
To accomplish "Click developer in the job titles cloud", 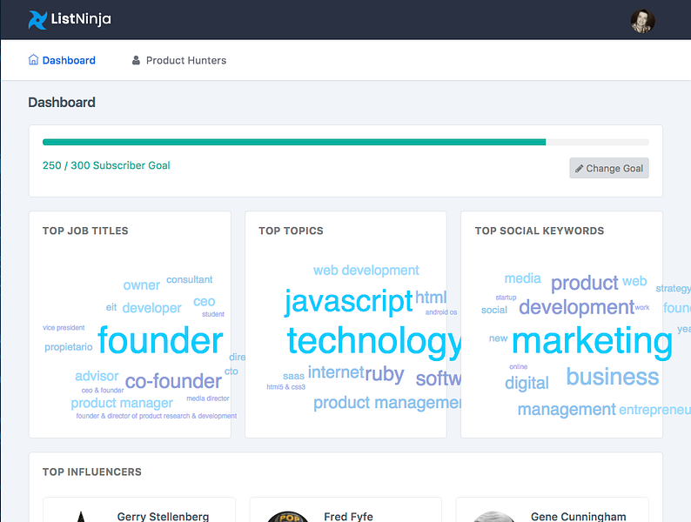I will pos(151,308).
